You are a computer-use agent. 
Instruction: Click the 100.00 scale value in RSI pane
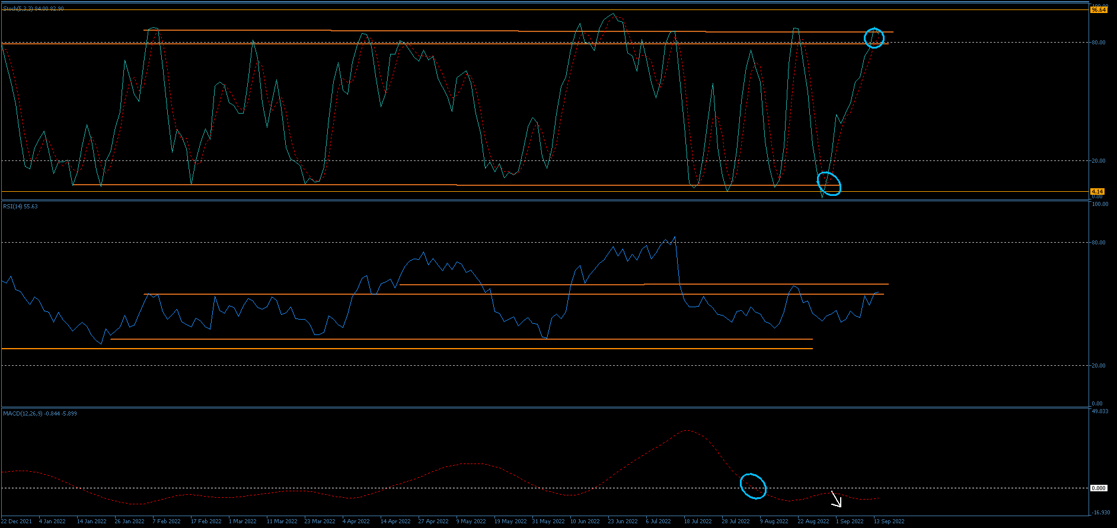tap(1100, 204)
